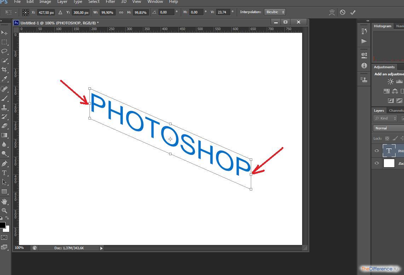This screenshot has width=404, height=275.
Task: Click the rotation angle input field
Action: 166,12
